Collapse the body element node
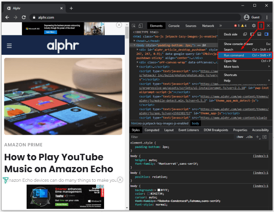 (134, 45)
